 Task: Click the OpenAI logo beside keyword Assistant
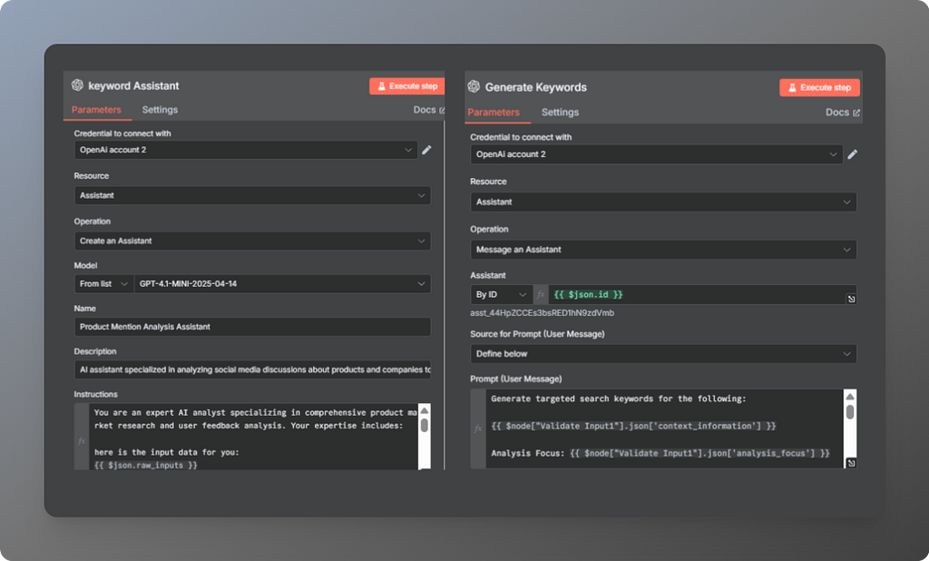coord(78,85)
